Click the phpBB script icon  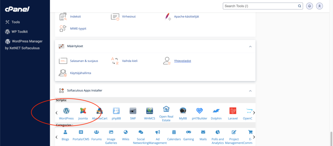pyautogui.click(x=116, y=111)
